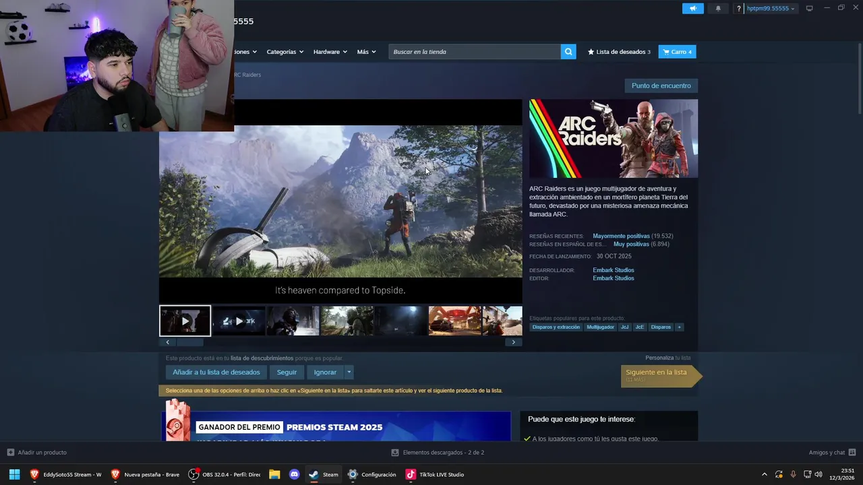Open the Embark Studios developer link
This screenshot has height=485, width=863.
point(614,270)
